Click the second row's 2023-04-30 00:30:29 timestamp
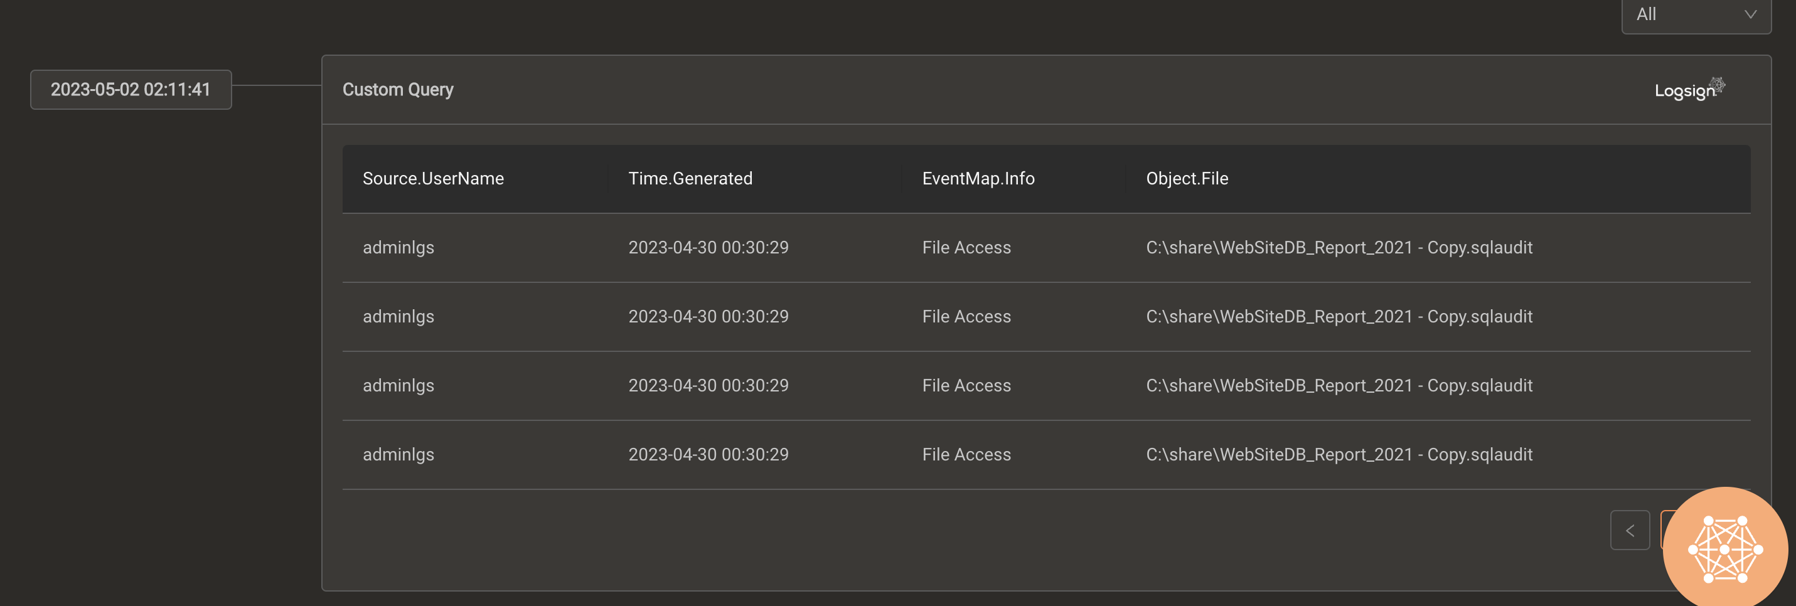 click(x=708, y=317)
